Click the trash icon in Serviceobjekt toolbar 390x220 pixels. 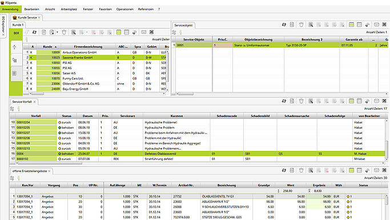301,25
